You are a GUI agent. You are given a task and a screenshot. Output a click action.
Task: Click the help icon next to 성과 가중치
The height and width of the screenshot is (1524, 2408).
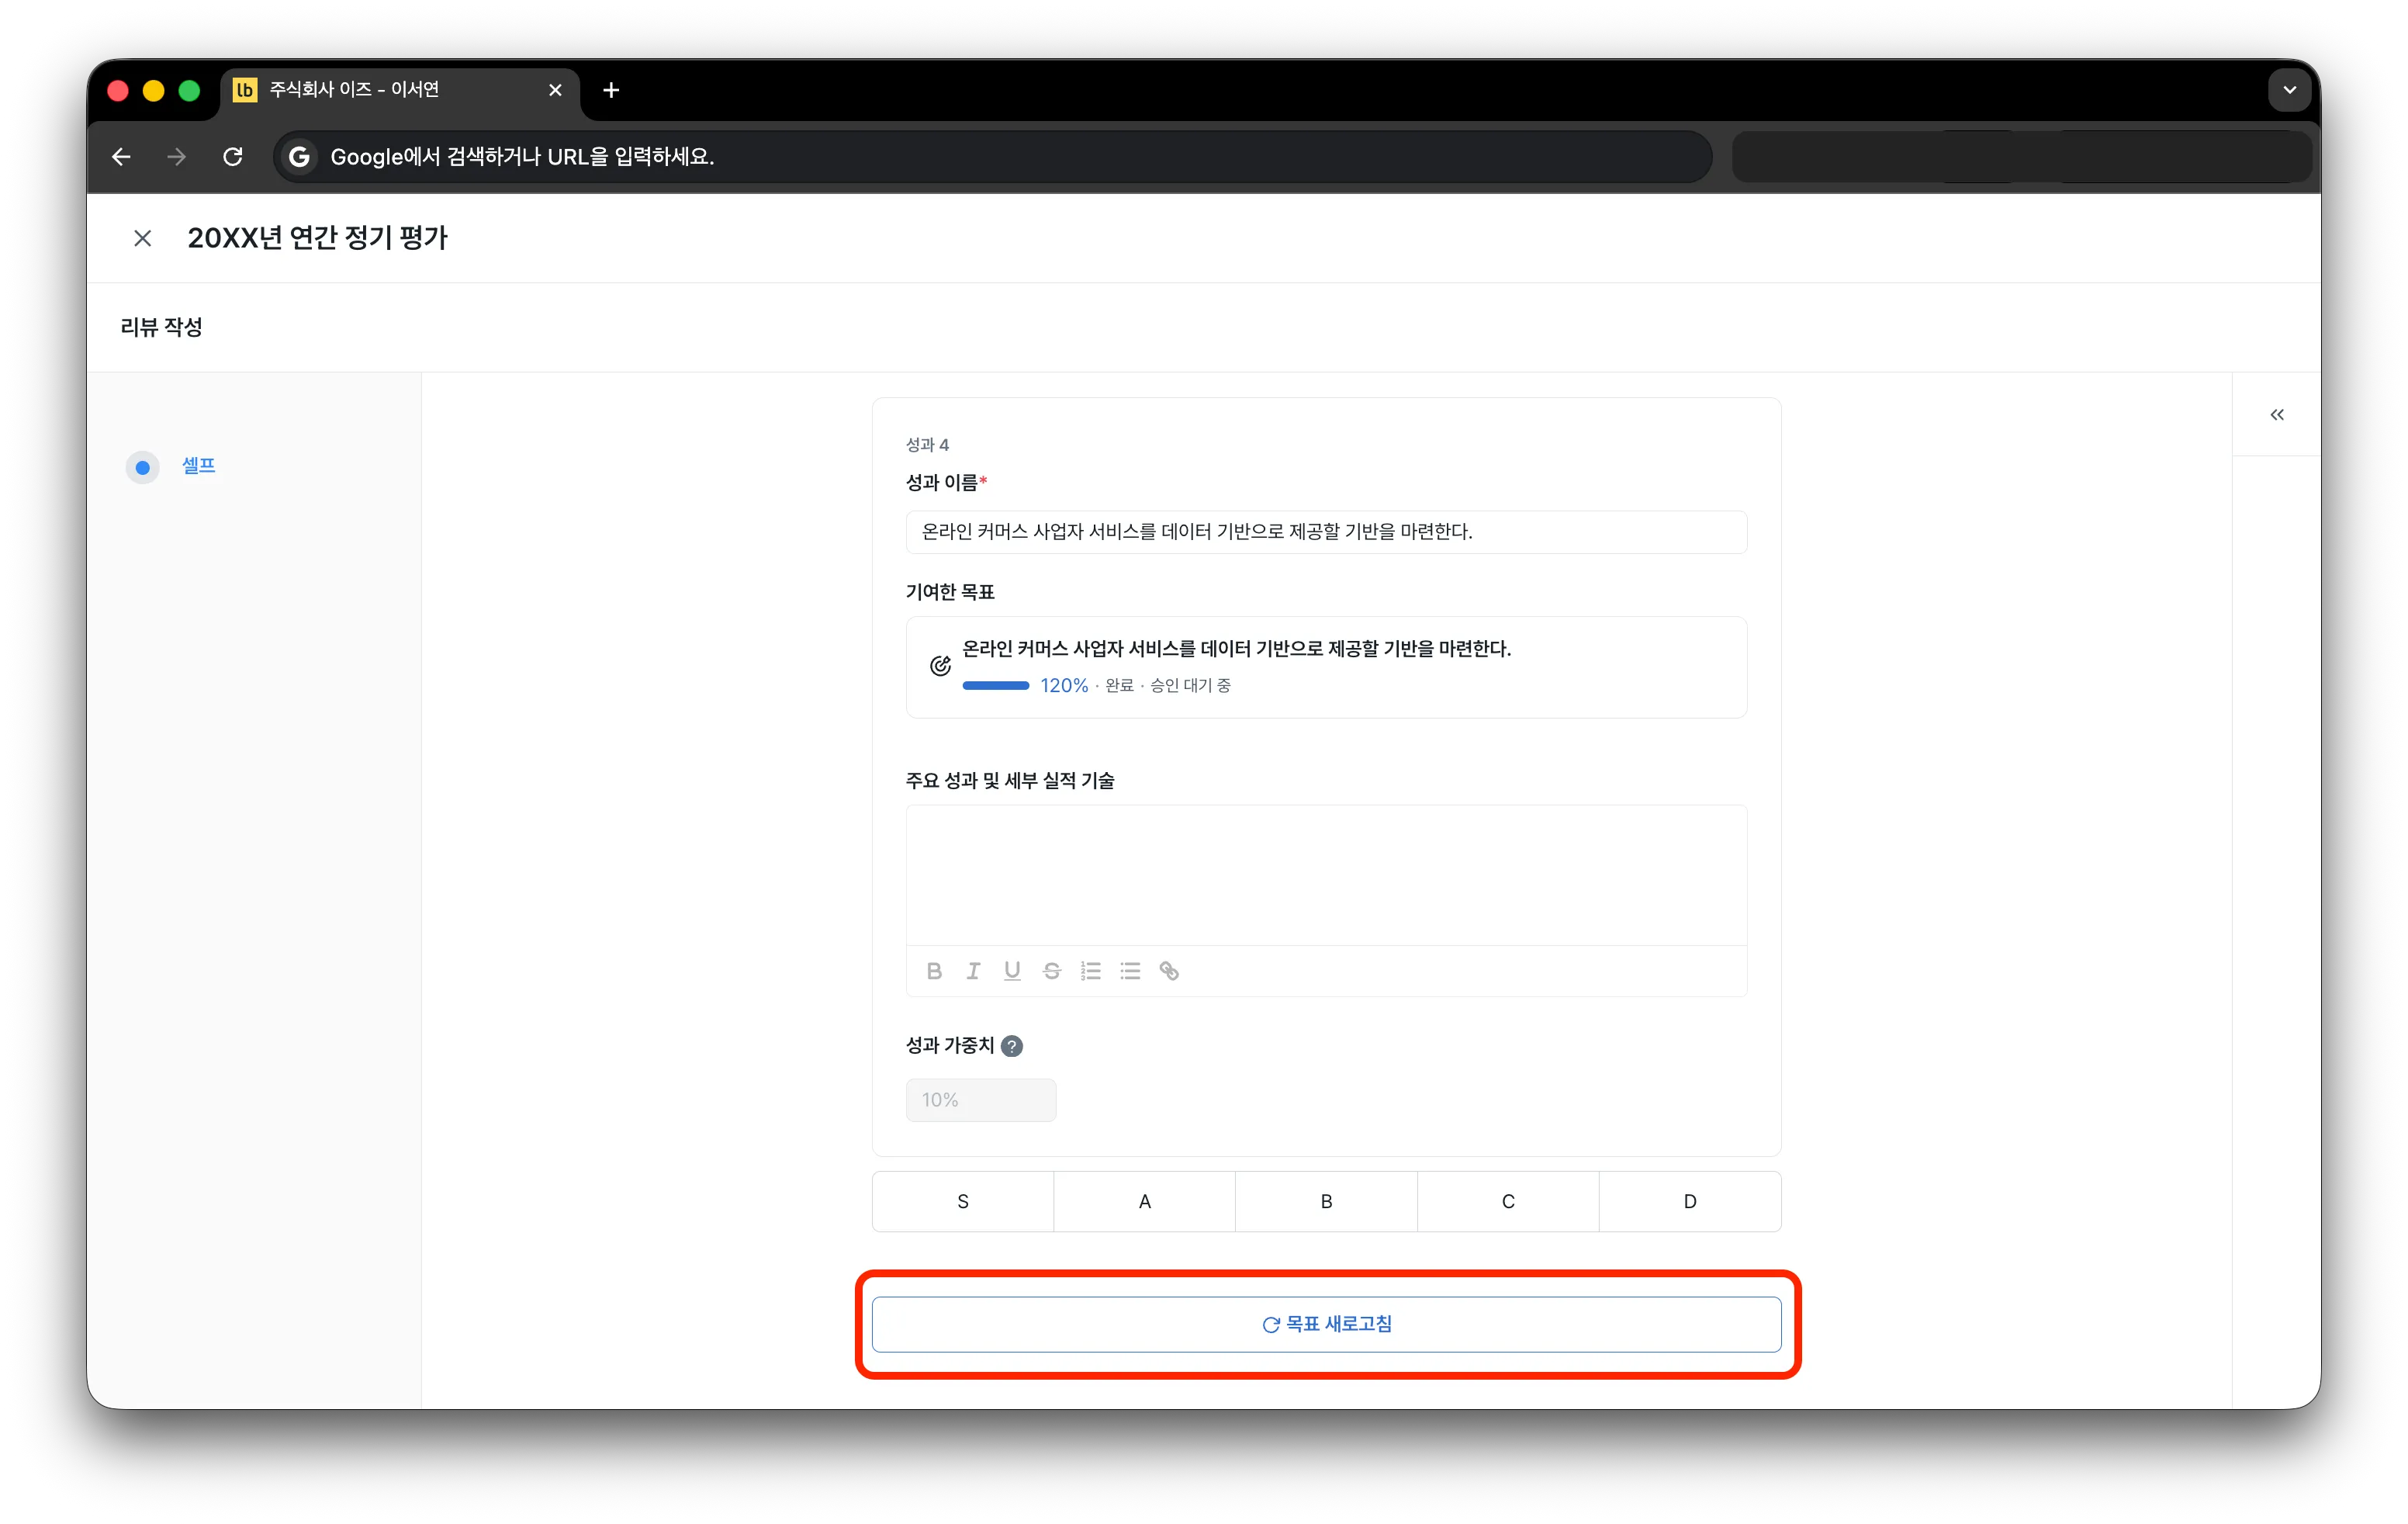(1012, 1046)
